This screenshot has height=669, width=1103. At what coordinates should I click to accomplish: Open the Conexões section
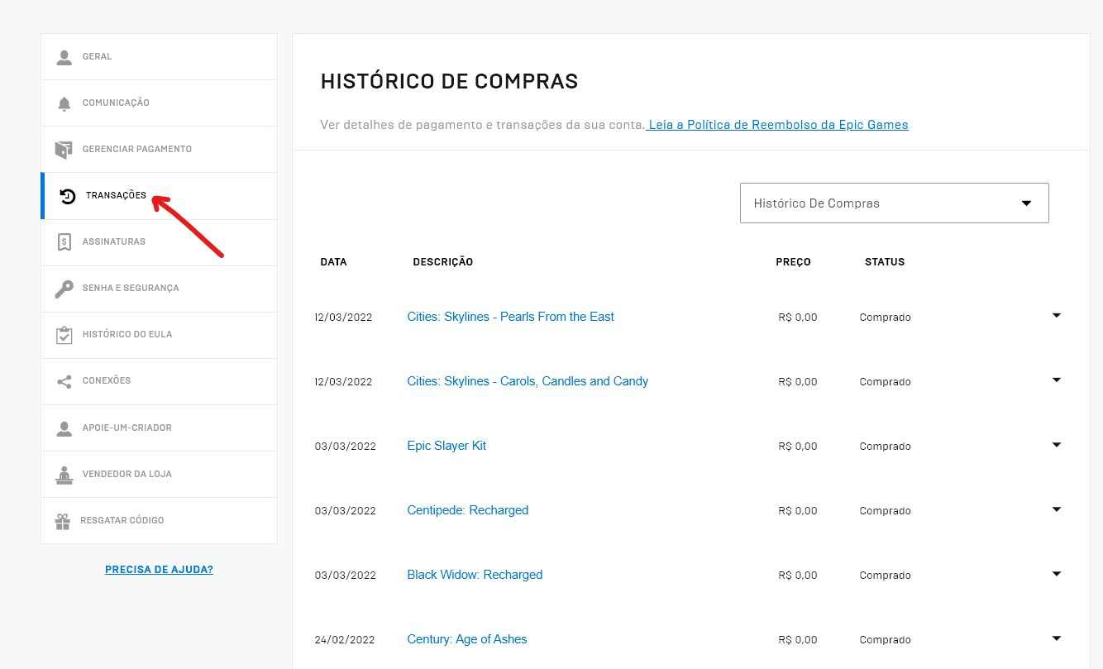pyautogui.click(x=159, y=381)
